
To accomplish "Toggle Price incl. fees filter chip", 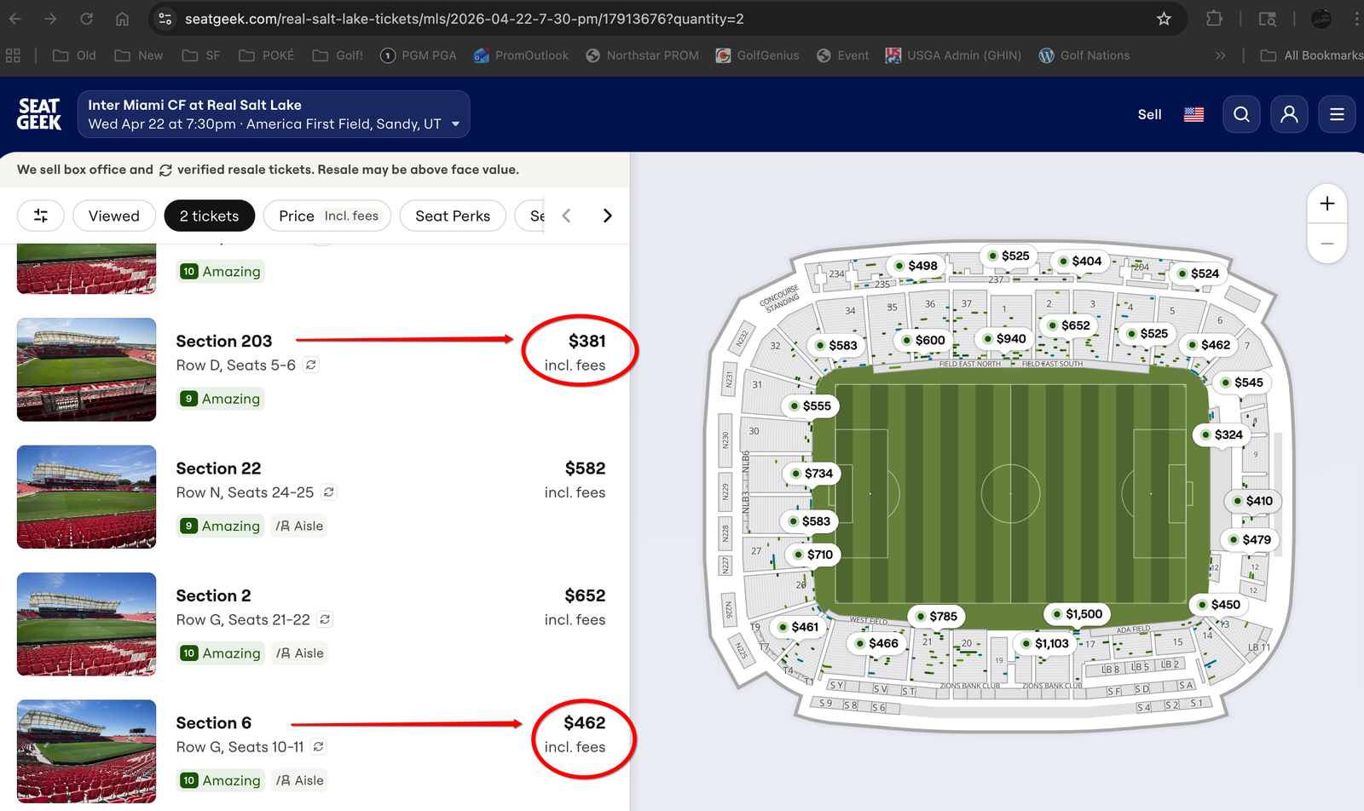I will [x=327, y=216].
